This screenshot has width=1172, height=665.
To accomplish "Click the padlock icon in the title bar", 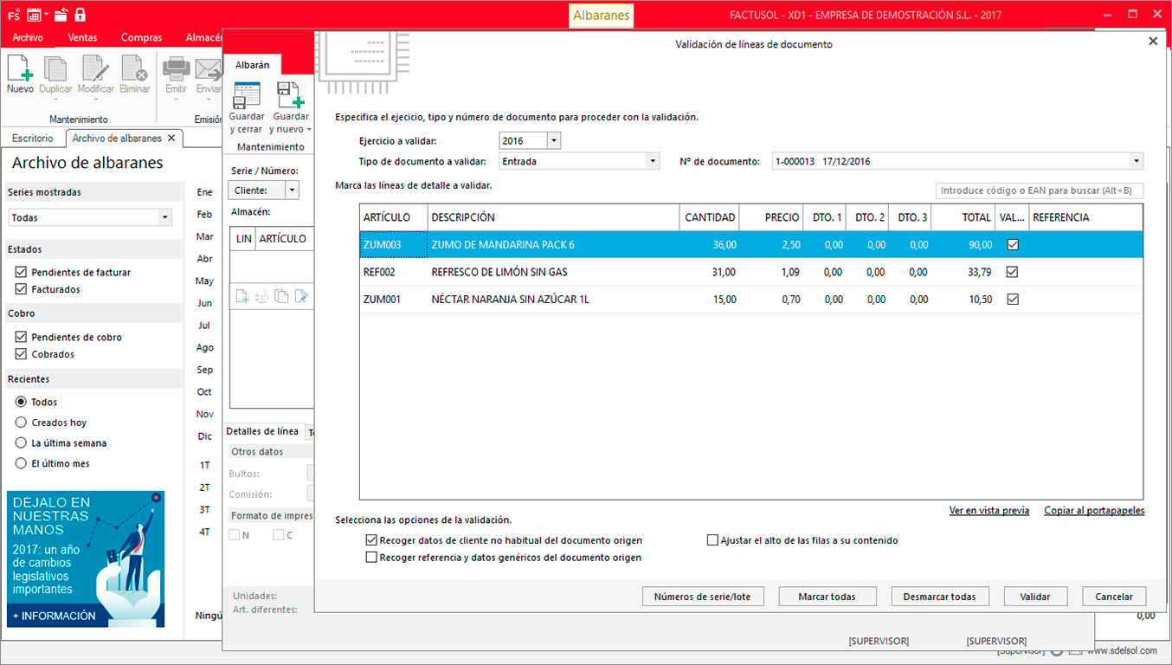I will [x=80, y=14].
